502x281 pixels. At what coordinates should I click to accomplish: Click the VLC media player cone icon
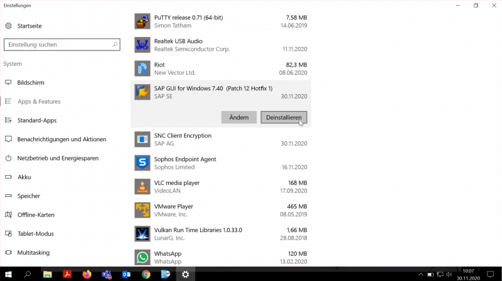click(142, 186)
